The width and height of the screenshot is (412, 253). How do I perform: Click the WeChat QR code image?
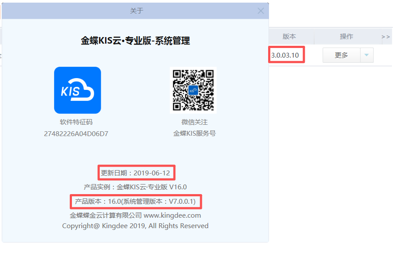click(x=193, y=90)
